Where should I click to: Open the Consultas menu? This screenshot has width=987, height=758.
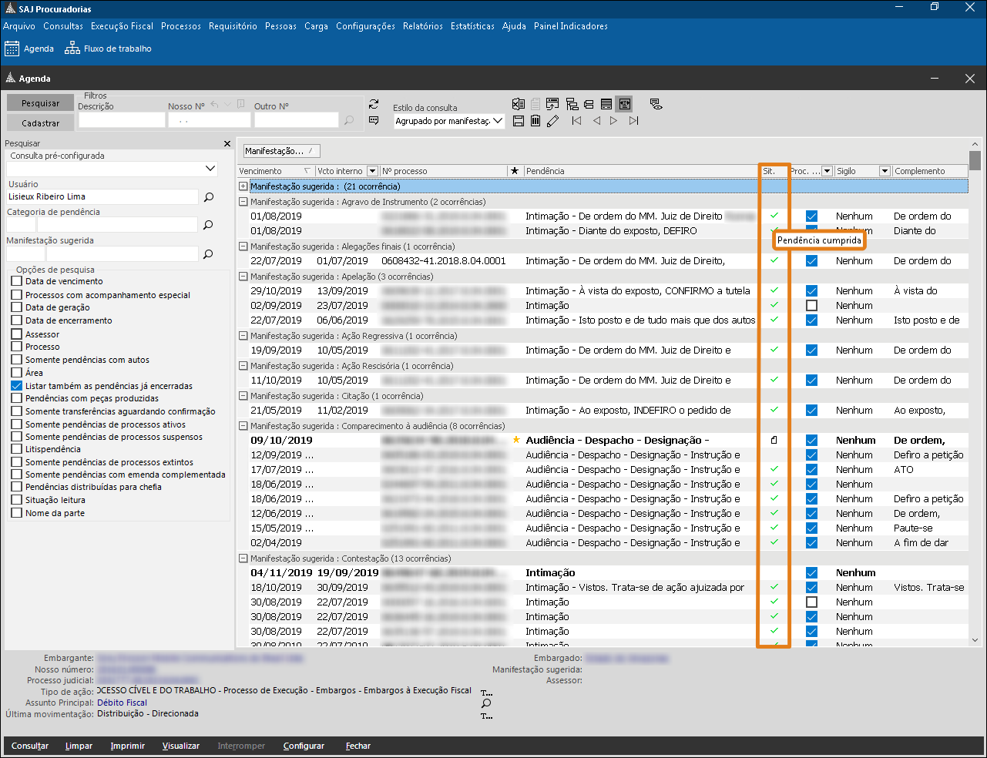pos(63,26)
